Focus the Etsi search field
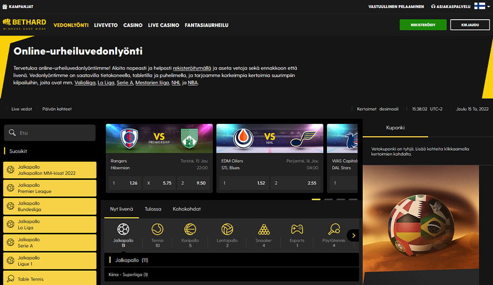This screenshot has width=493, height=285. (x=50, y=133)
